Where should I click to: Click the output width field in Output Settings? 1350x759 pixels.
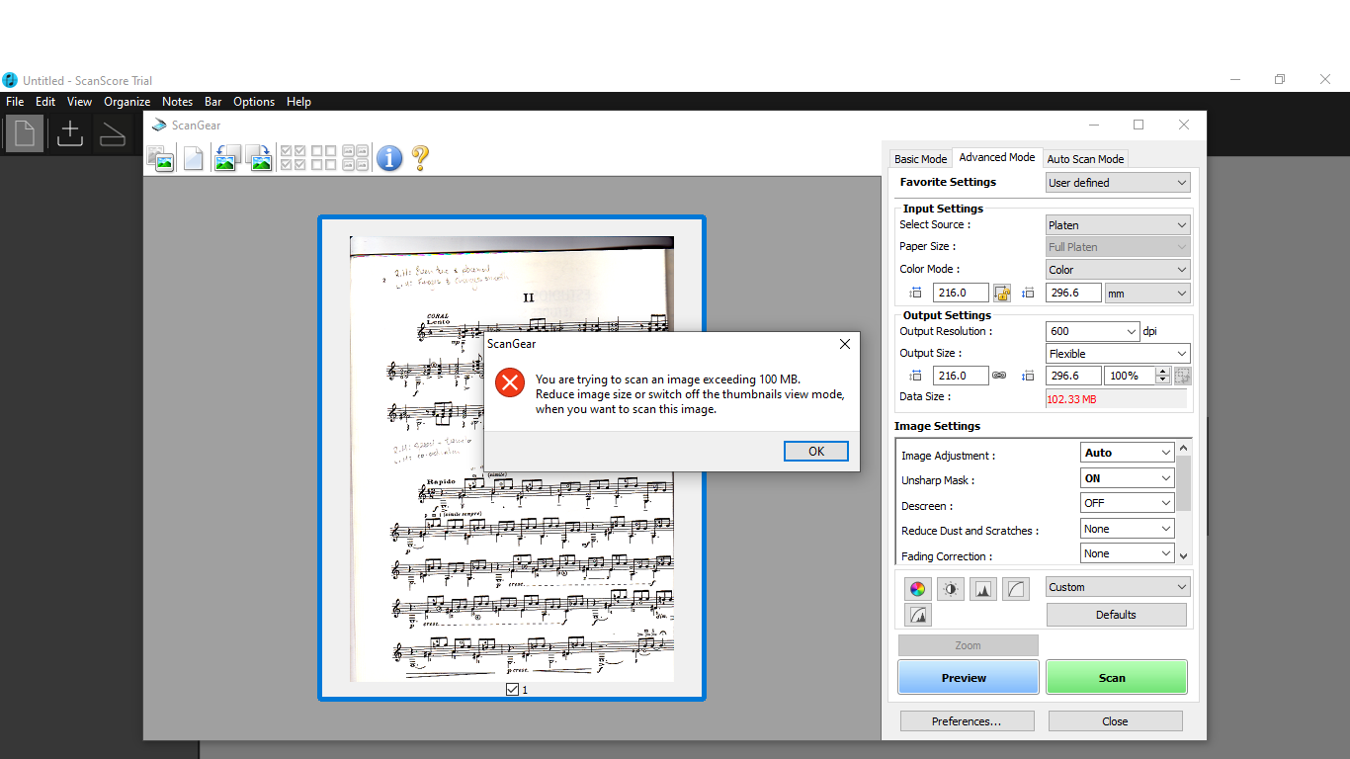(961, 376)
